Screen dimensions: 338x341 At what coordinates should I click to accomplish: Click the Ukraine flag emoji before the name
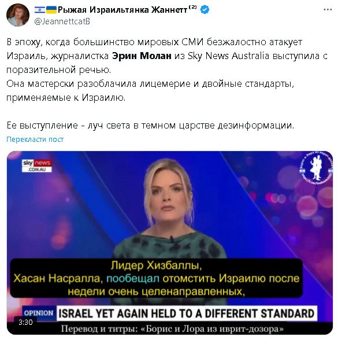pos(51,10)
